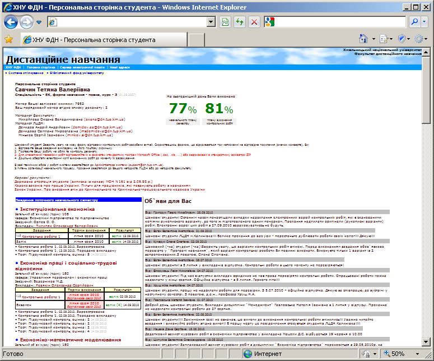Screen dimensions: 434x361
Task: Click the minkov.si@dn.tup.km.ua email link
Action: (x=89, y=135)
